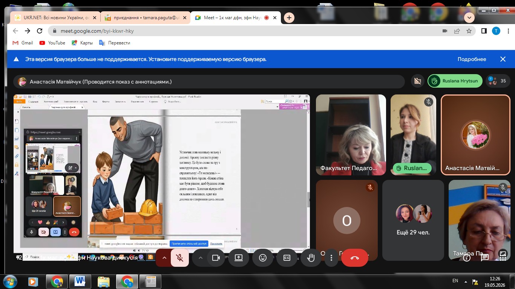
Task: Go back to the previous page
Action: pos(15,31)
